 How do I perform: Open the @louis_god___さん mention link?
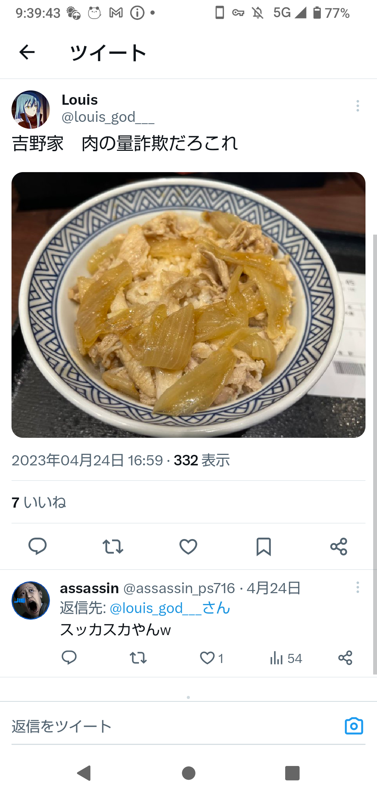[170, 608]
